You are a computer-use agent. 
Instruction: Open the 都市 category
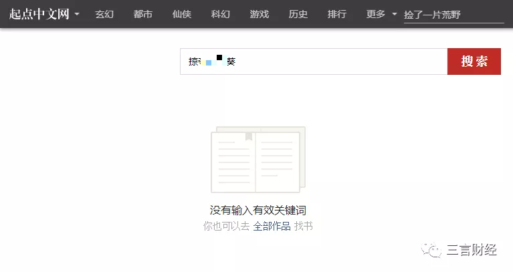[143, 14]
